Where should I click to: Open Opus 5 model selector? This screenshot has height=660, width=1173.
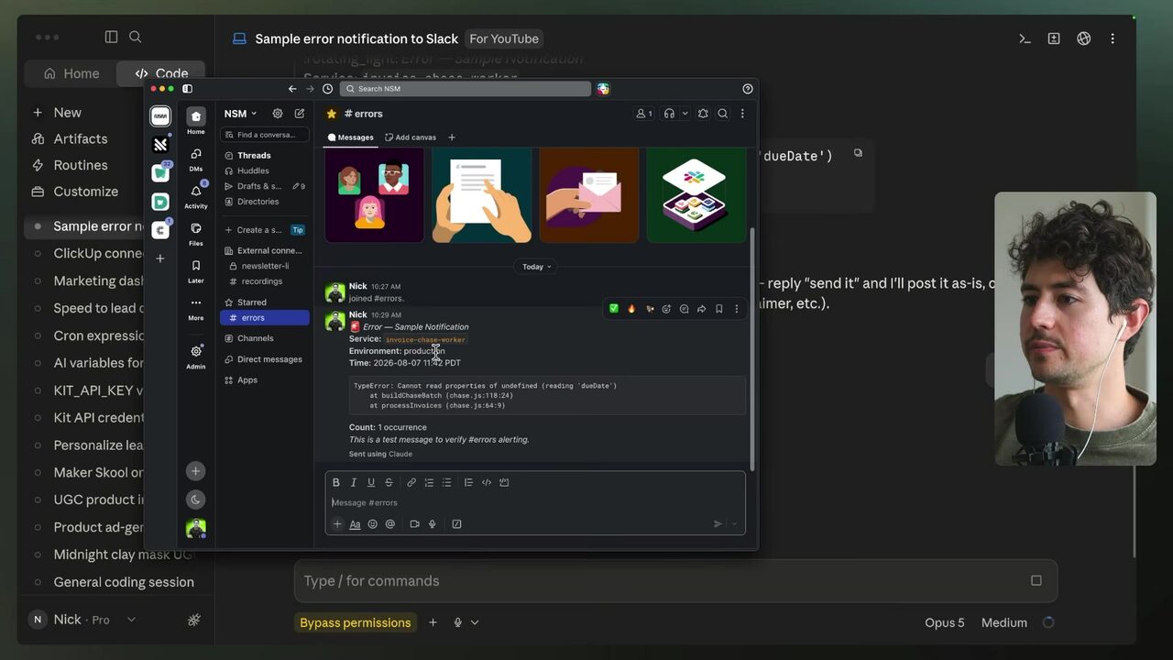pyautogui.click(x=945, y=622)
